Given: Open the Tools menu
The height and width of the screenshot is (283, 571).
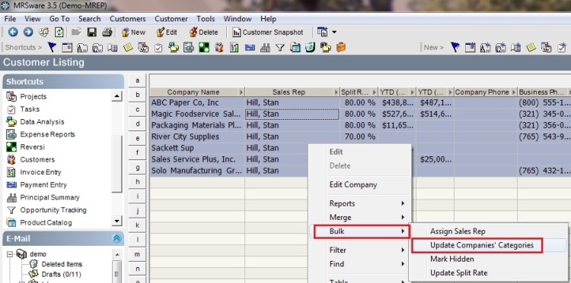Looking at the screenshot, I should [206, 19].
